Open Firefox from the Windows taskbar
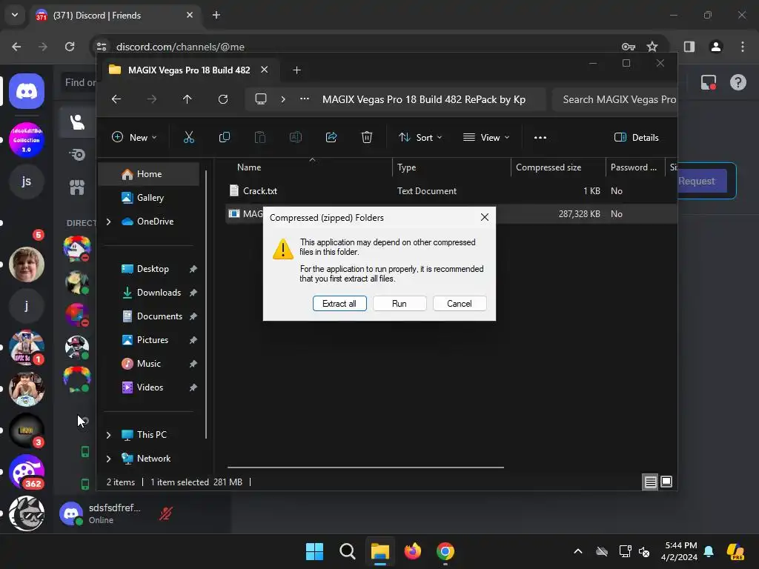 (x=412, y=551)
